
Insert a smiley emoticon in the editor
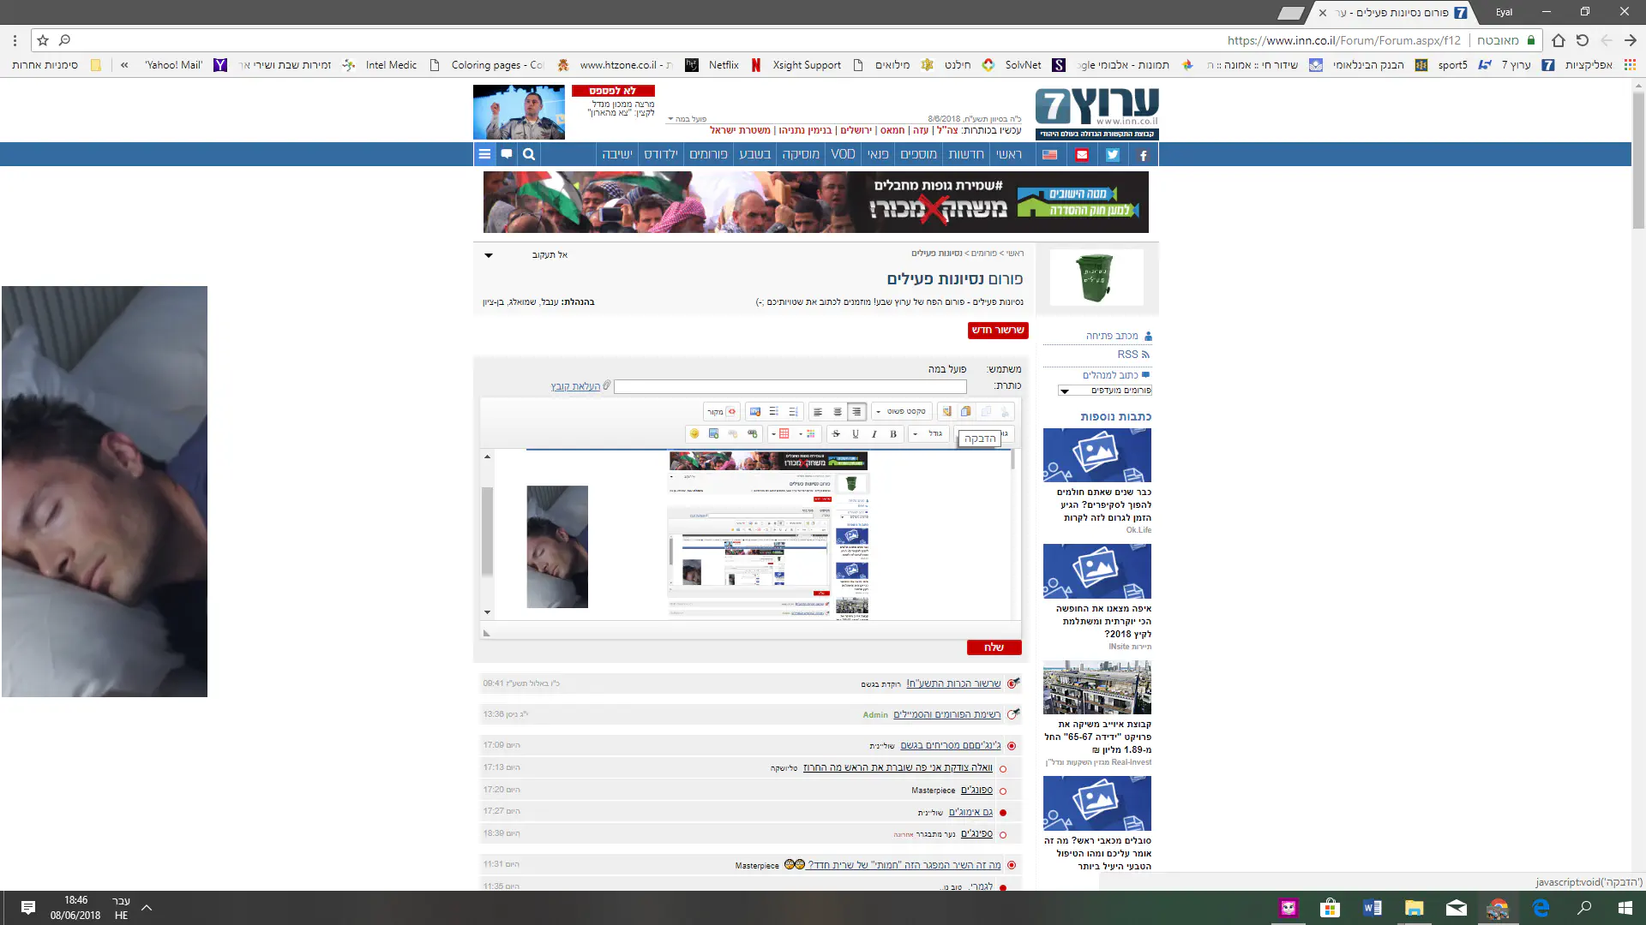coord(694,433)
